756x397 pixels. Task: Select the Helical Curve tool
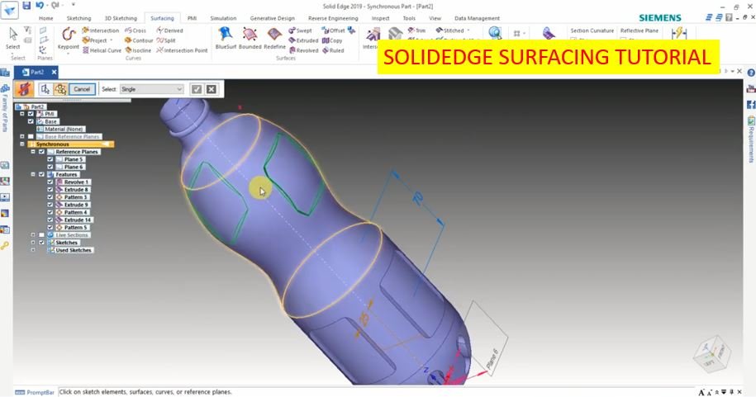[x=102, y=50]
